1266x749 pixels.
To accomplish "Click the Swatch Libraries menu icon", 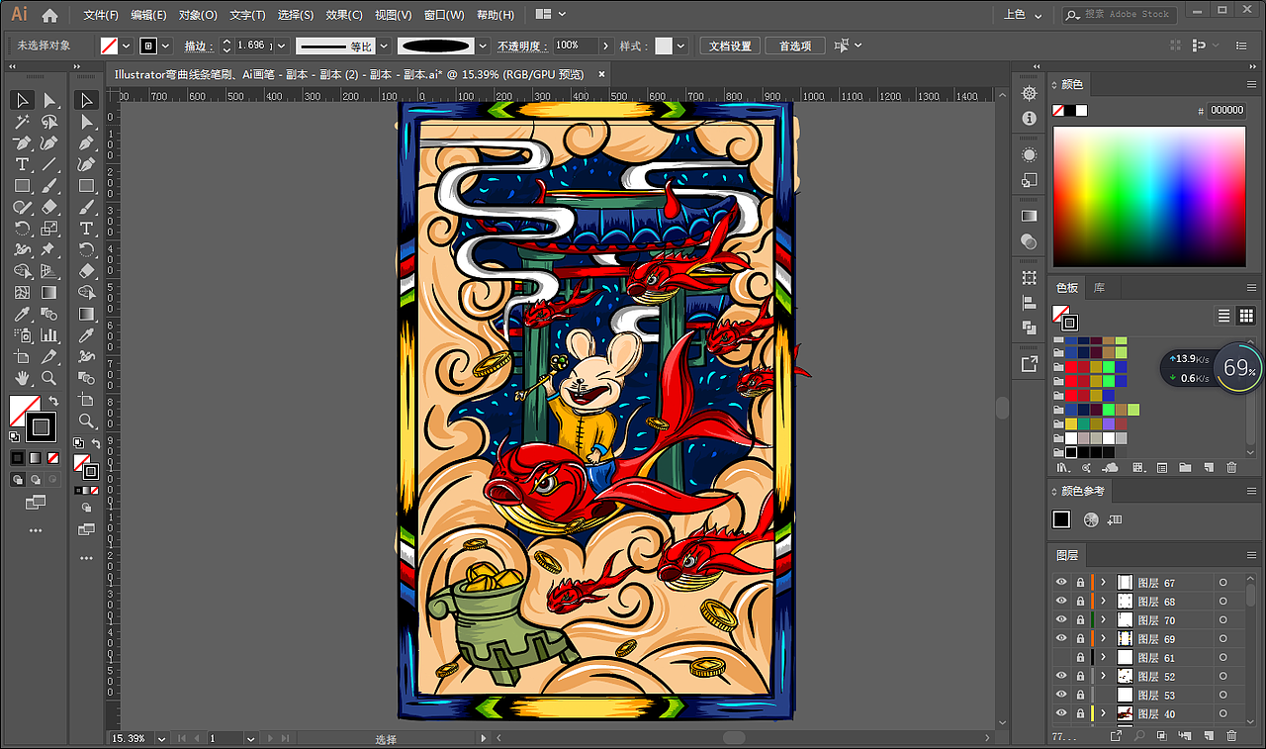I will tap(1062, 467).
